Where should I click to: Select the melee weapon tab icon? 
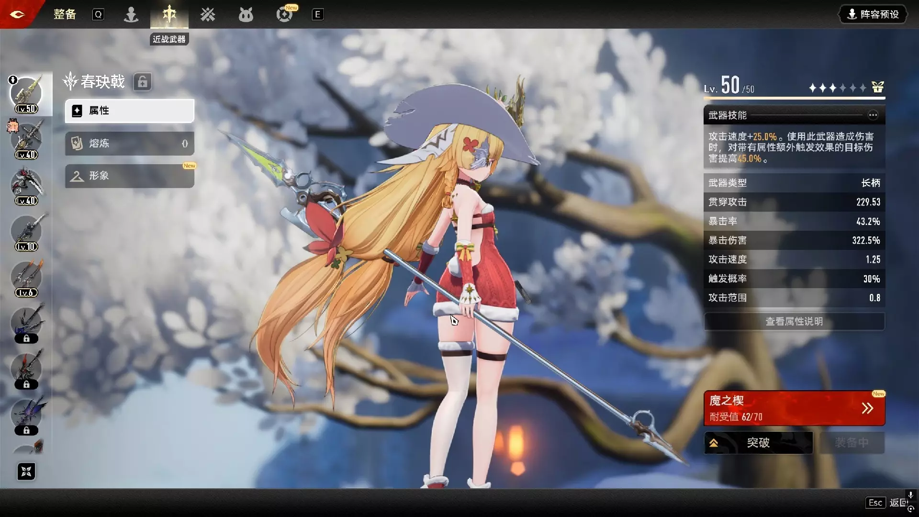pyautogui.click(x=169, y=14)
